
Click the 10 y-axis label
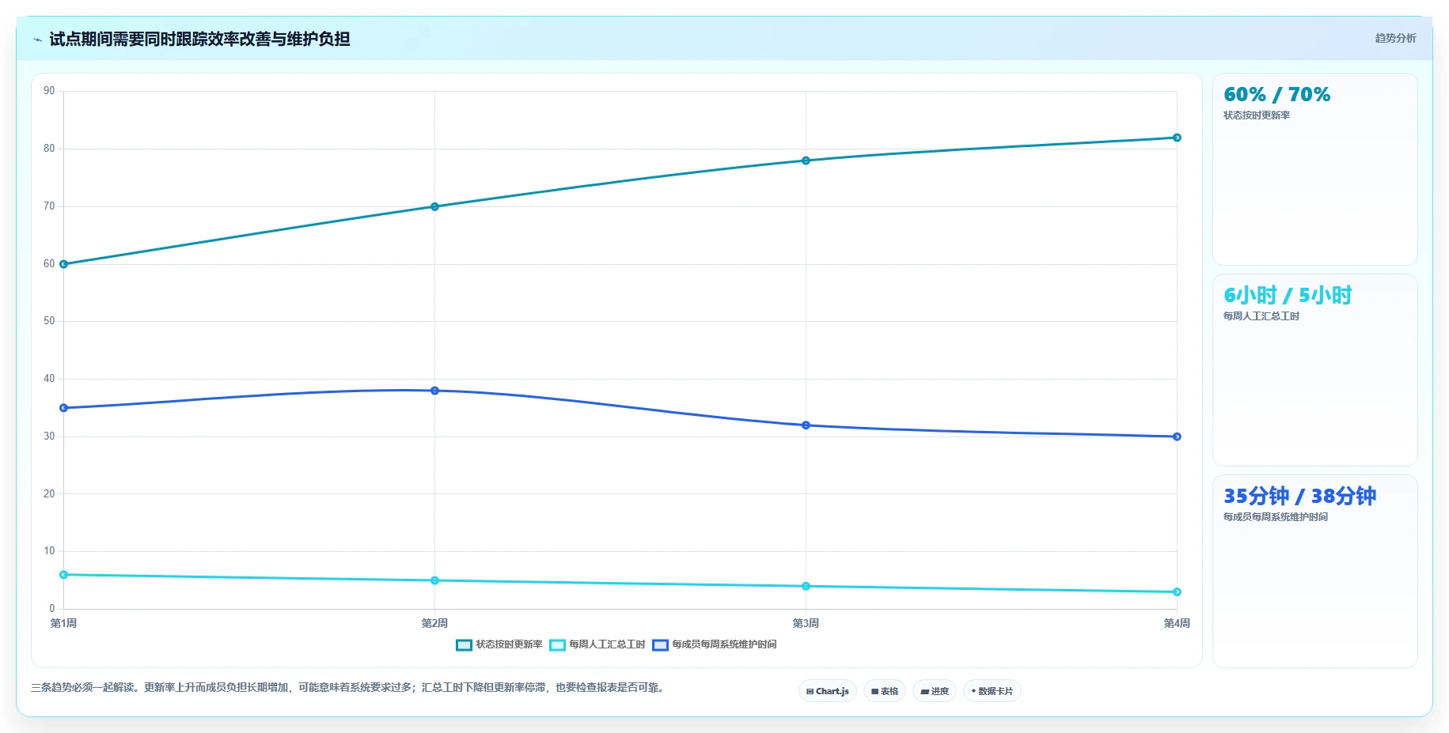tap(49, 551)
